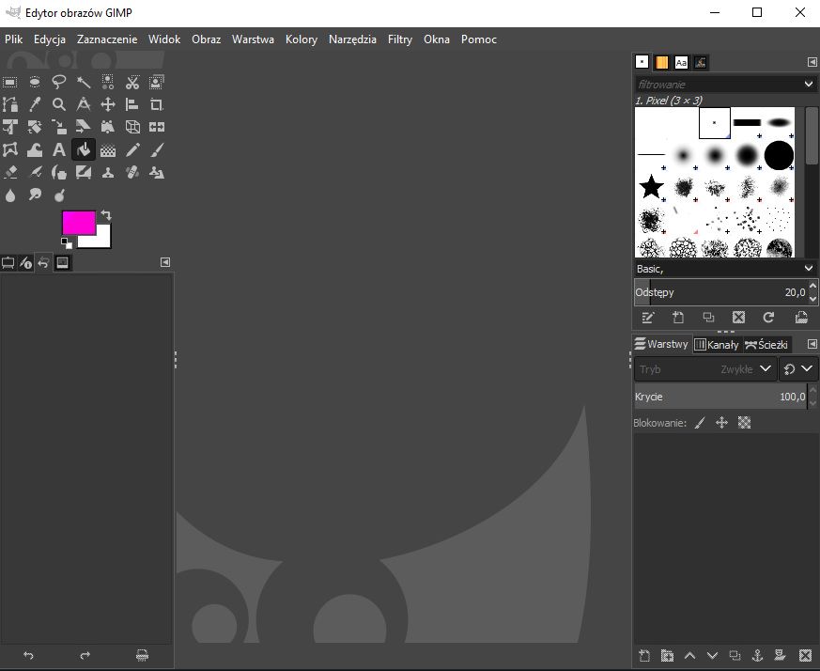Expand the Basic tag dropdown
The height and width of the screenshot is (671, 820).
[x=808, y=269]
